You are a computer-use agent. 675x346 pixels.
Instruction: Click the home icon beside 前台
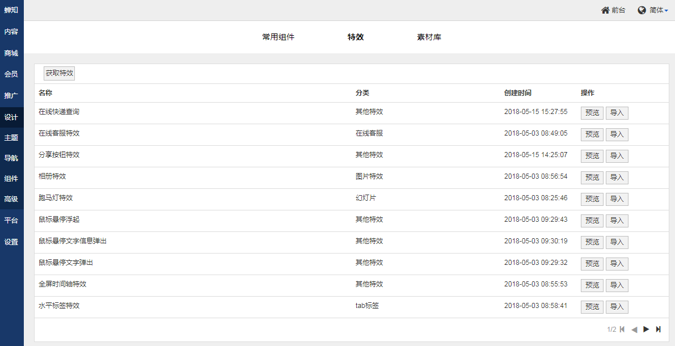(605, 10)
